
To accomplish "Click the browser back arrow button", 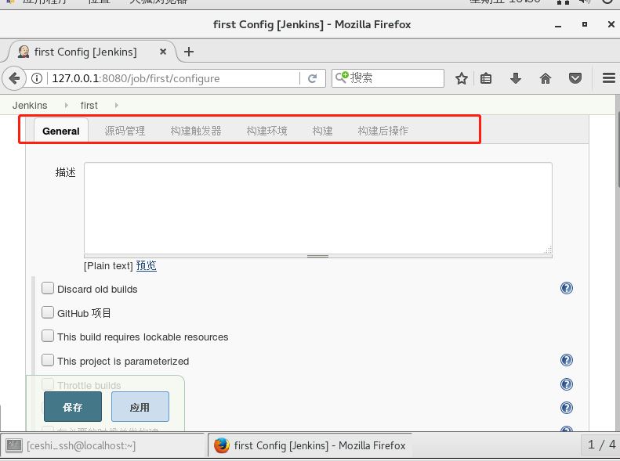I will pyautogui.click(x=14, y=78).
